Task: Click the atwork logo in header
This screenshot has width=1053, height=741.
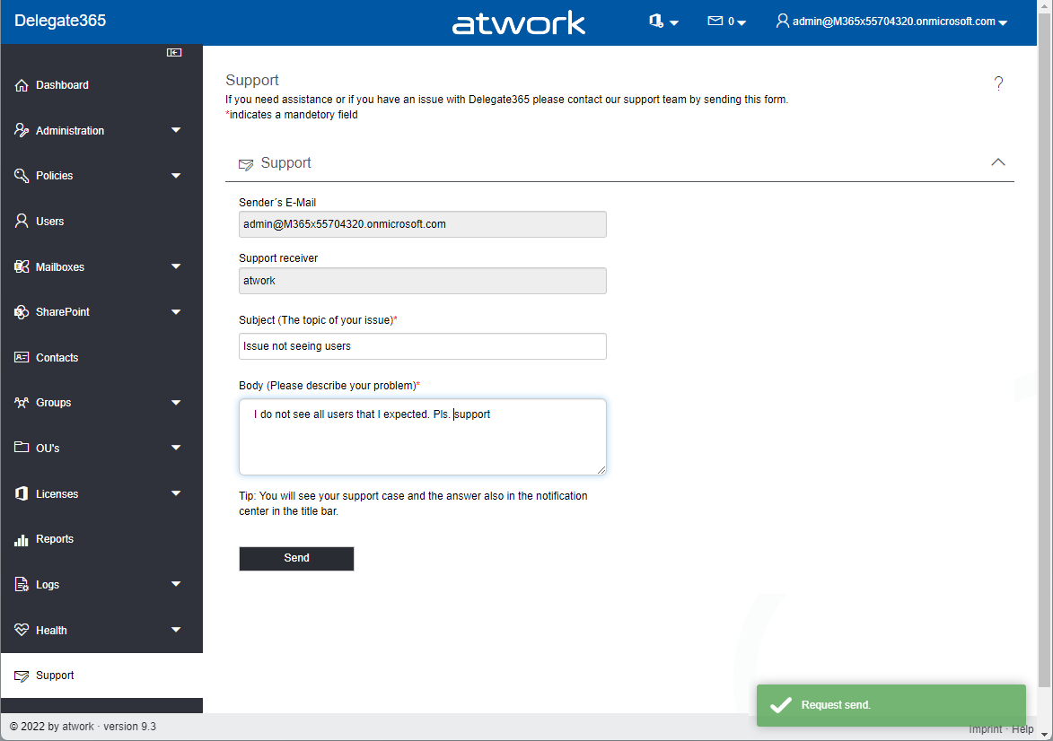Action: [x=519, y=22]
